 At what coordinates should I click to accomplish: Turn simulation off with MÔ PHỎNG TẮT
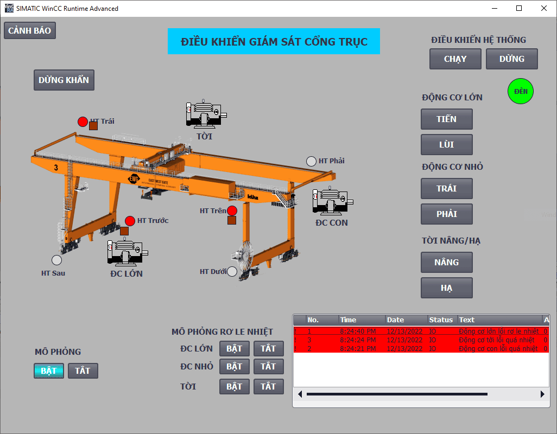pyautogui.click(x=83, y=371)
